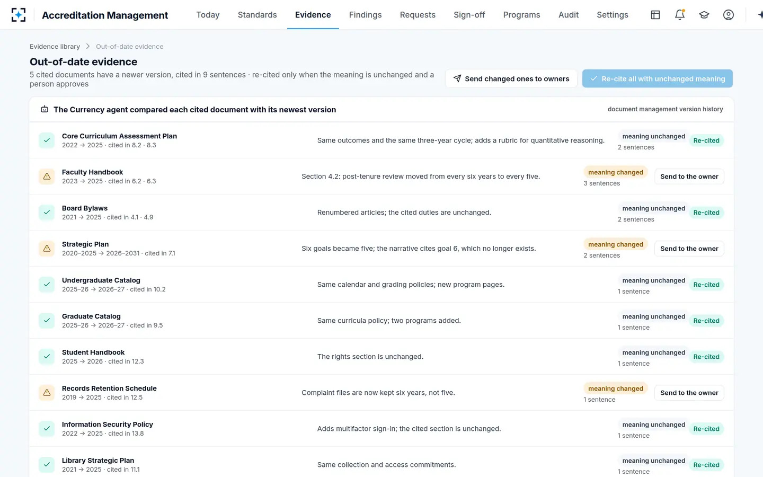Click Send changed ones to owners

[x=511, y=79]
